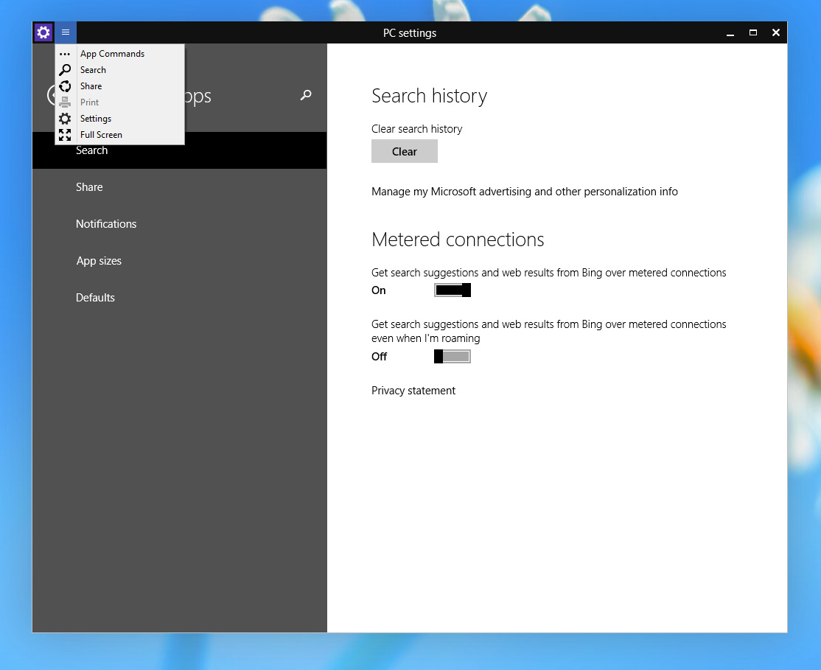The image size is (821, 670).
Task: Click the PC settings gear app icon
Action: click(x=43, y=32)
